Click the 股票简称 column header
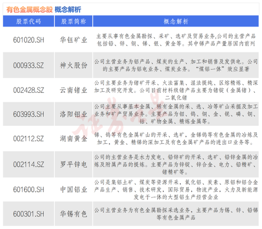Screen dimensions: 262x229 point(73,21)
